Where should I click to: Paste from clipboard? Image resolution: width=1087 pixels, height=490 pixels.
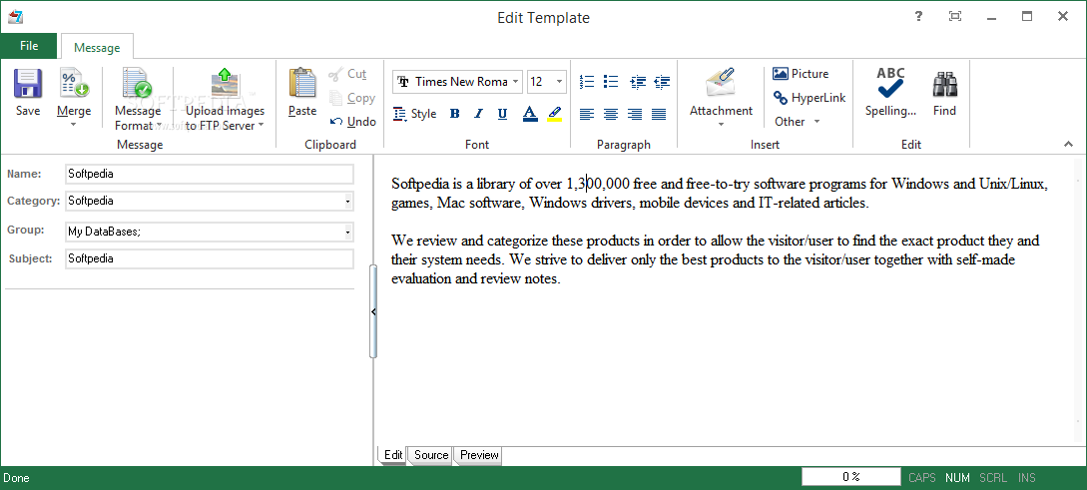point(302,93)
